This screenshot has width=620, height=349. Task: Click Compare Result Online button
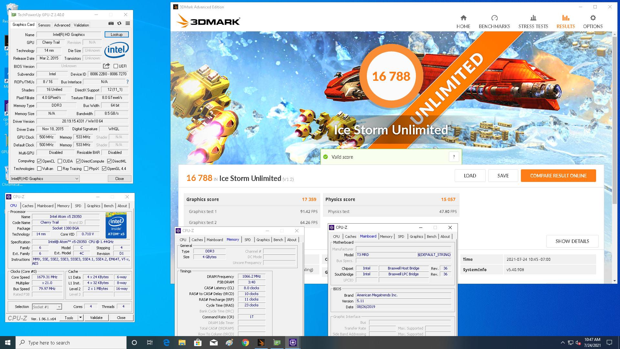pyautogui.click(x=558, y=176)
